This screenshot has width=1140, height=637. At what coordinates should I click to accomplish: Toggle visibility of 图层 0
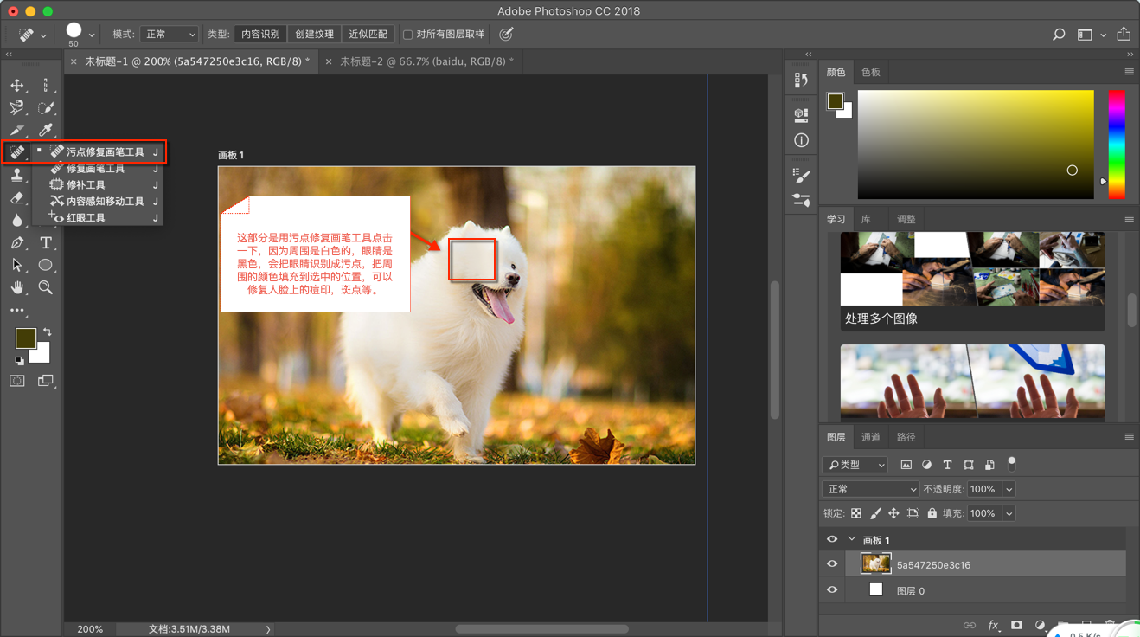832,590
